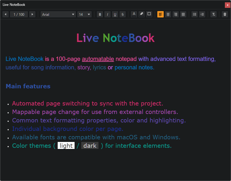
Task: Toggle underline formatting
Action: tap(115, 15)
